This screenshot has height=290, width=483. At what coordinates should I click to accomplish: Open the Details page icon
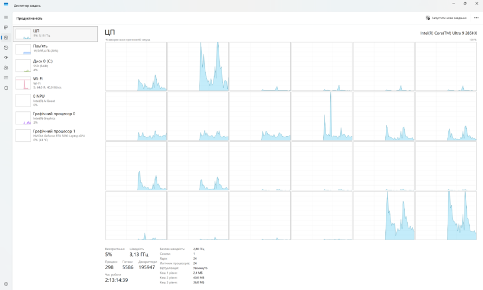[x=6, y=78]
